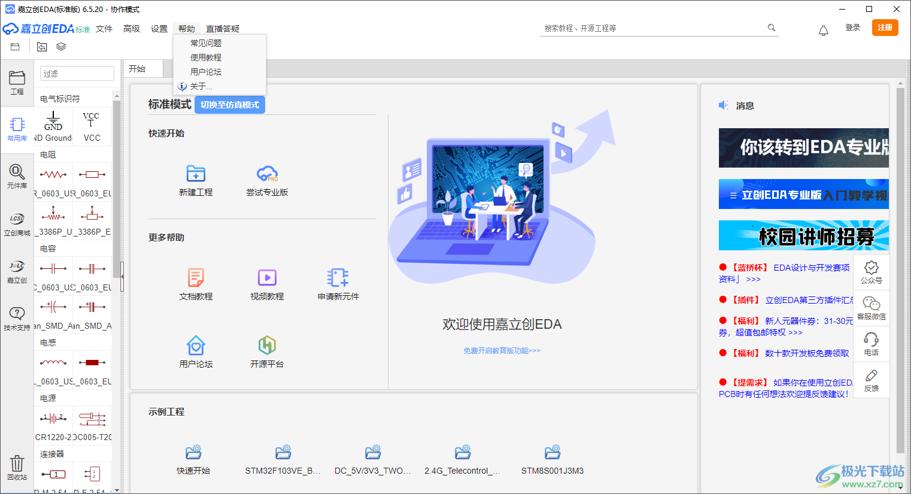The width and height of the screenshot is (911, 494).
Task: Place the VCC power symbol
Action: pyautogui.click(x=92, y=126)
